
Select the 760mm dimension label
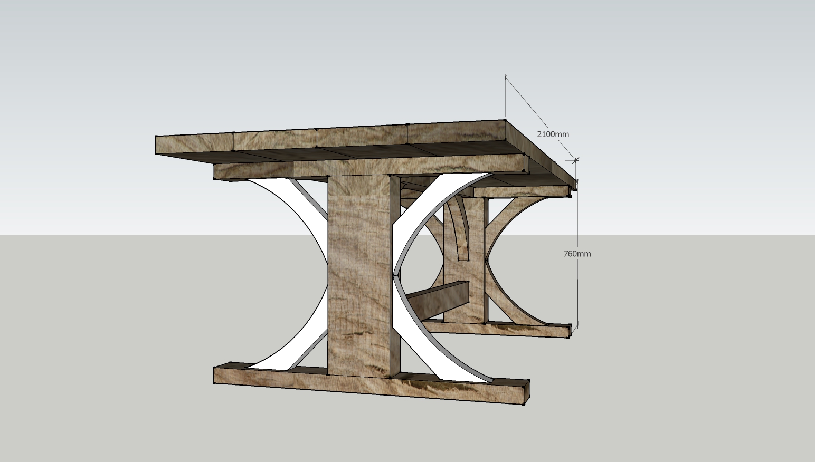point(577,254)
